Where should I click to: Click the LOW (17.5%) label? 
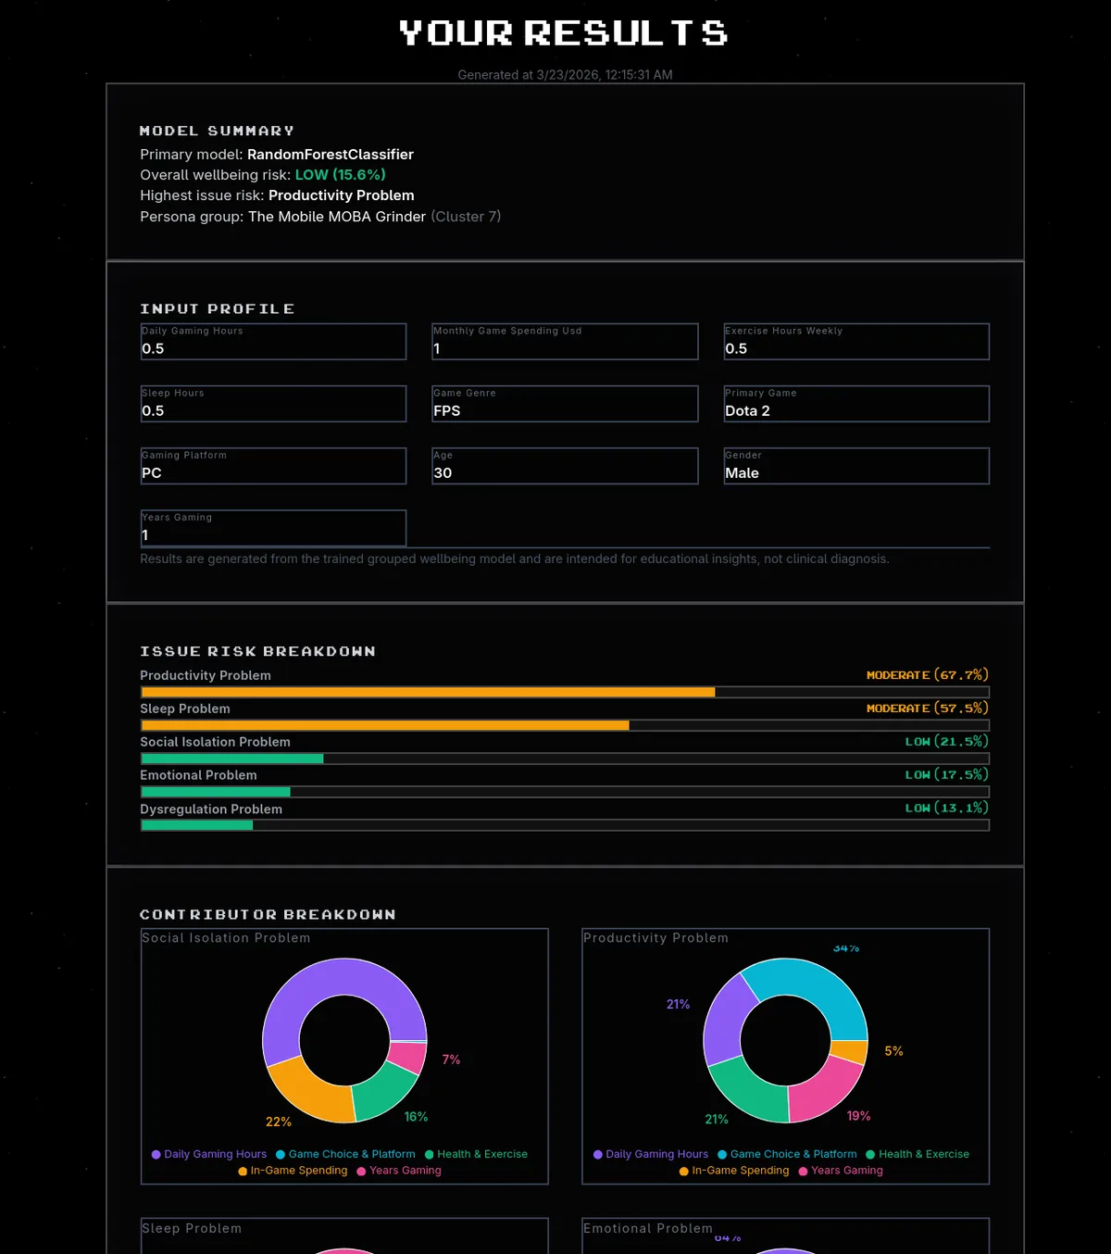click(x=947, y=775)
